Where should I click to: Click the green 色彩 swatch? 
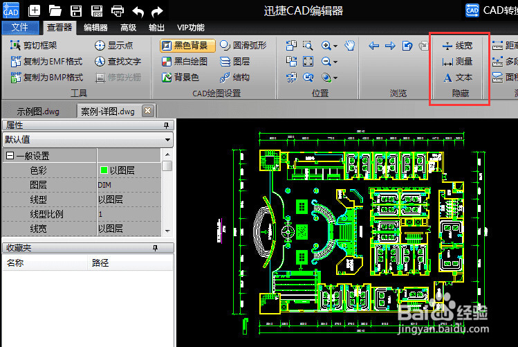pyautogui.click(x=104, y=170)
